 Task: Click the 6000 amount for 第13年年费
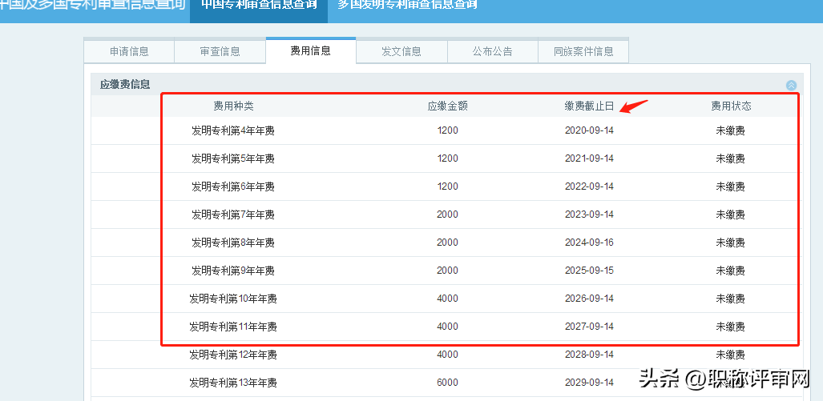447,383
